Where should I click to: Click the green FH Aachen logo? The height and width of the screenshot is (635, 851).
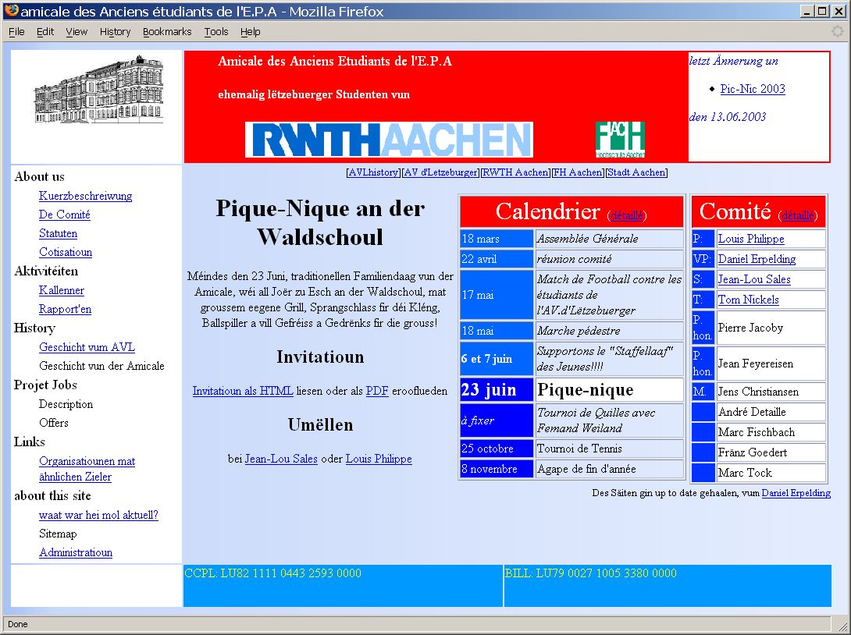pos(620,140)
